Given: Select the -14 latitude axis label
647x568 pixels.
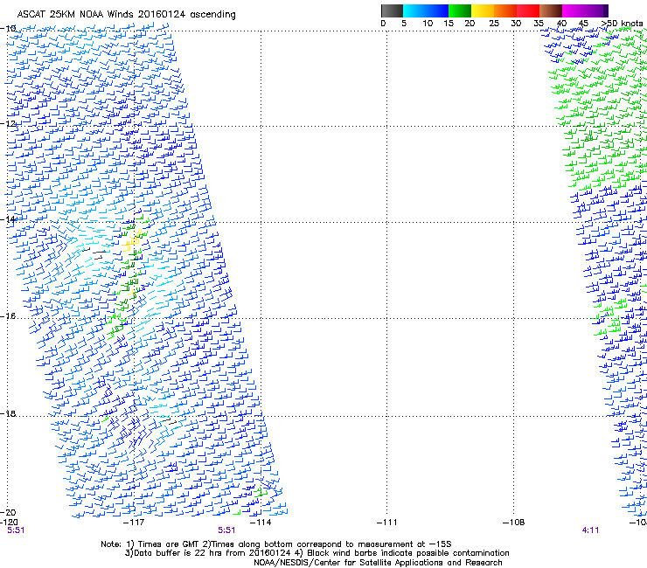Looking at the screenshot, I should pyautogui.click(x=8, y=219).
